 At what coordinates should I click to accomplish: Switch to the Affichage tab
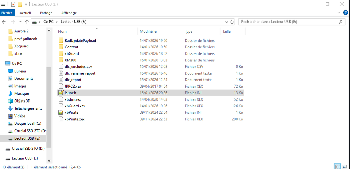69,13
